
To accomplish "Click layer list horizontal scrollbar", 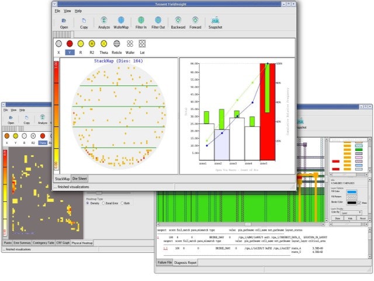I will 349,175.
